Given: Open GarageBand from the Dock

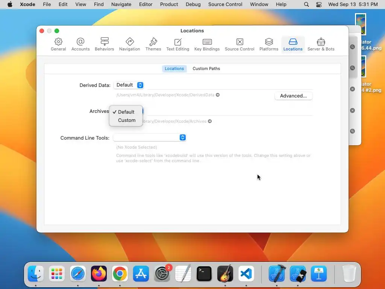Looking at the screenshot, I should pyautogui.click(x=225, y=274).
